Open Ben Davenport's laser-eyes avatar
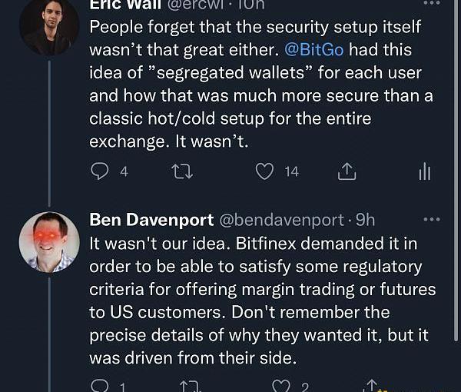The image size is (461, 392). 49,242
